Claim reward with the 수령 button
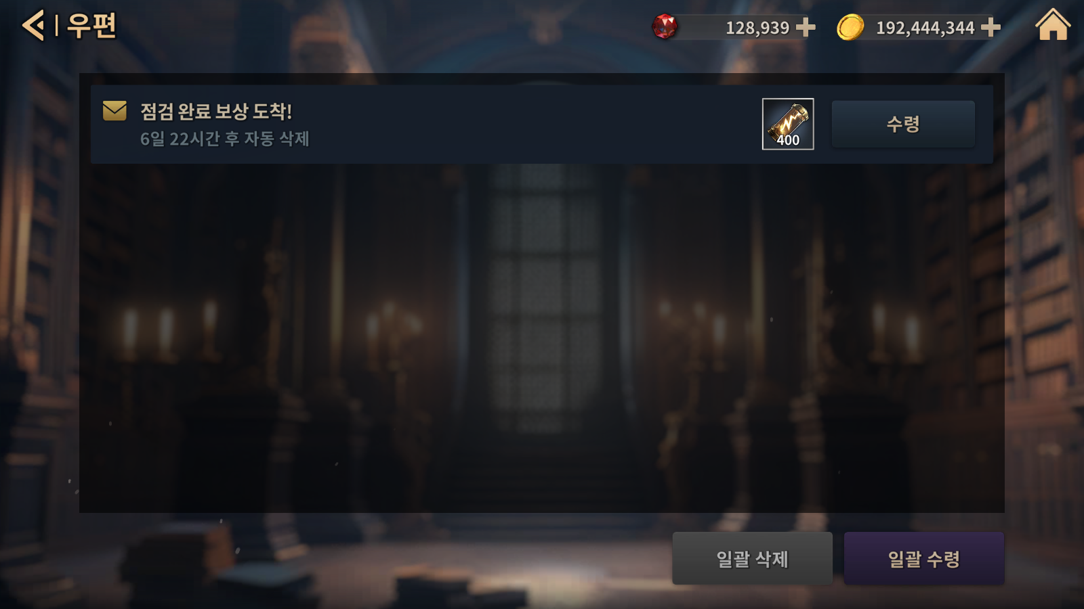This screenshot has height=609, width=1084. tap(903, 124)
